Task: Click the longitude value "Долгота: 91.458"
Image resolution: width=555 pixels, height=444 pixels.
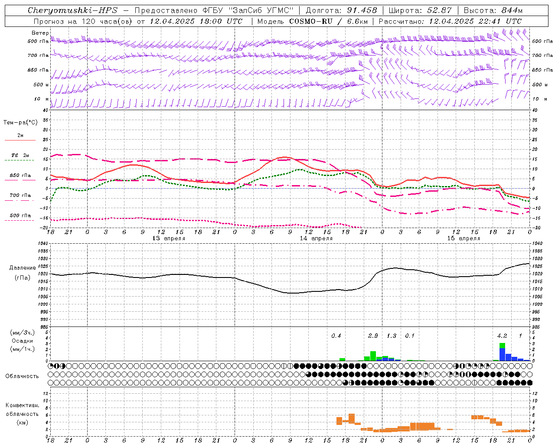Action: click(x=342, y=10)
